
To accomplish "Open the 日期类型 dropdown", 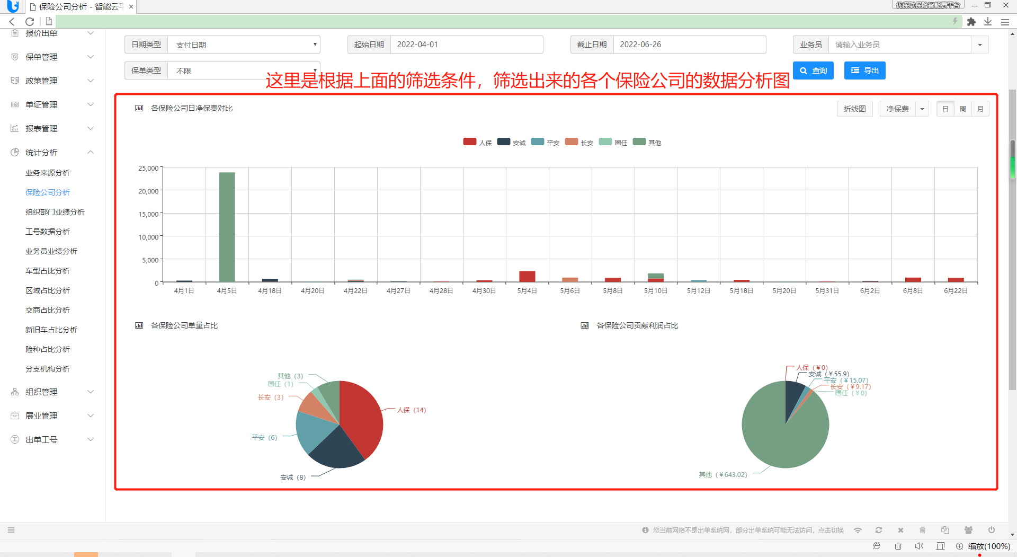I will [244, 45].
